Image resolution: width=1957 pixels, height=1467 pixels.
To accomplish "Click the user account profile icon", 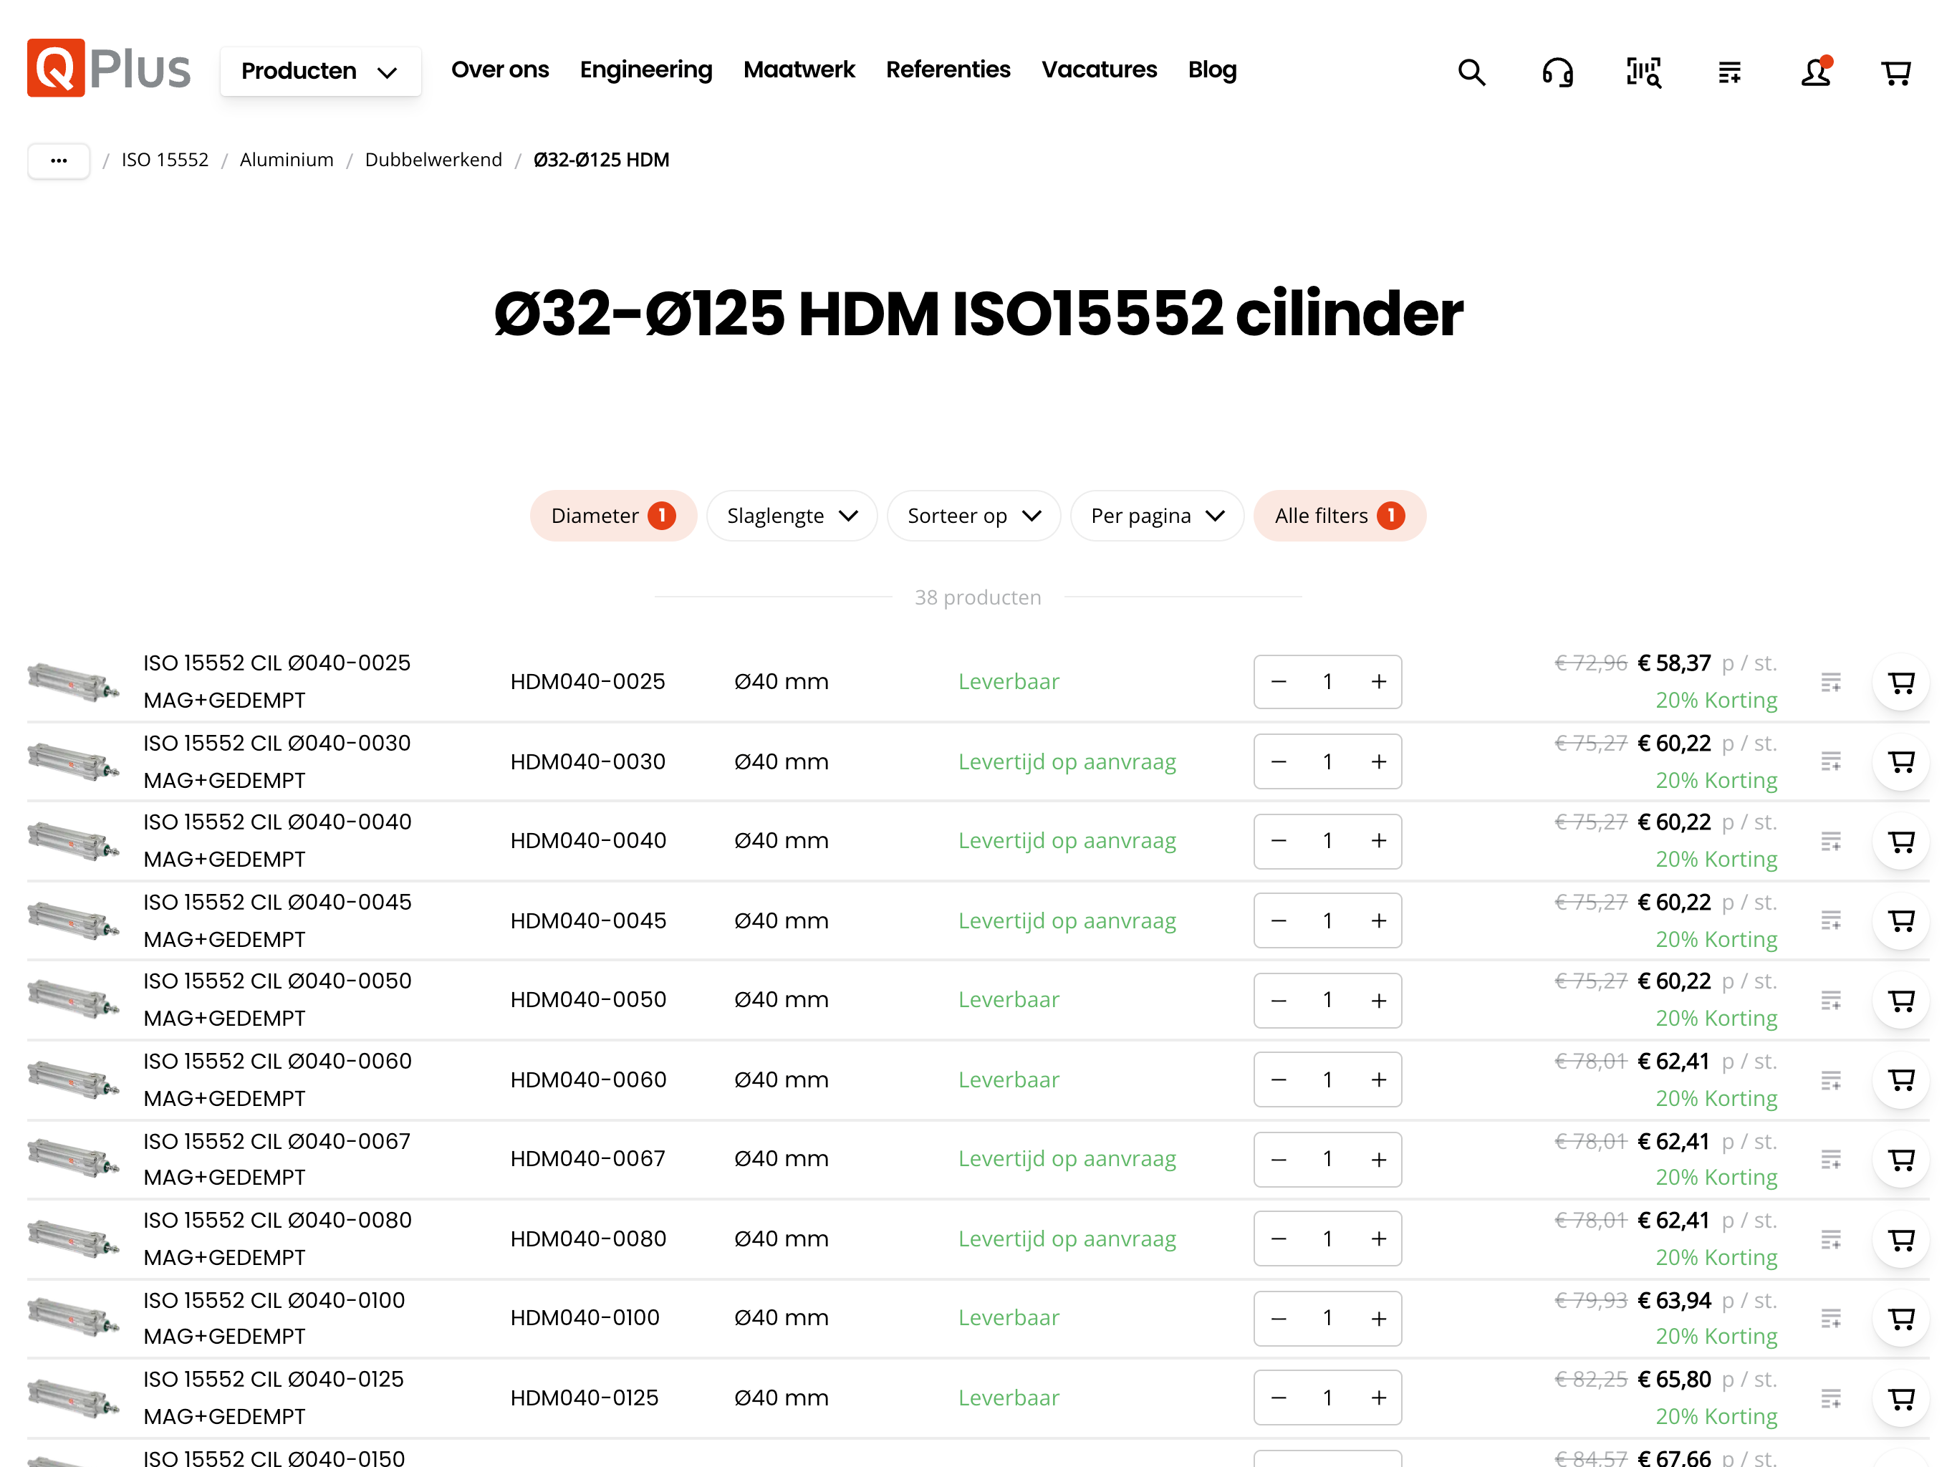I will coord(1814,72).
